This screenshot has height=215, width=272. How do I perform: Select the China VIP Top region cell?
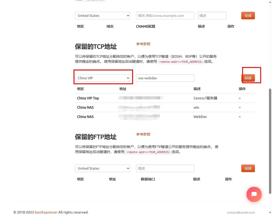88,98
